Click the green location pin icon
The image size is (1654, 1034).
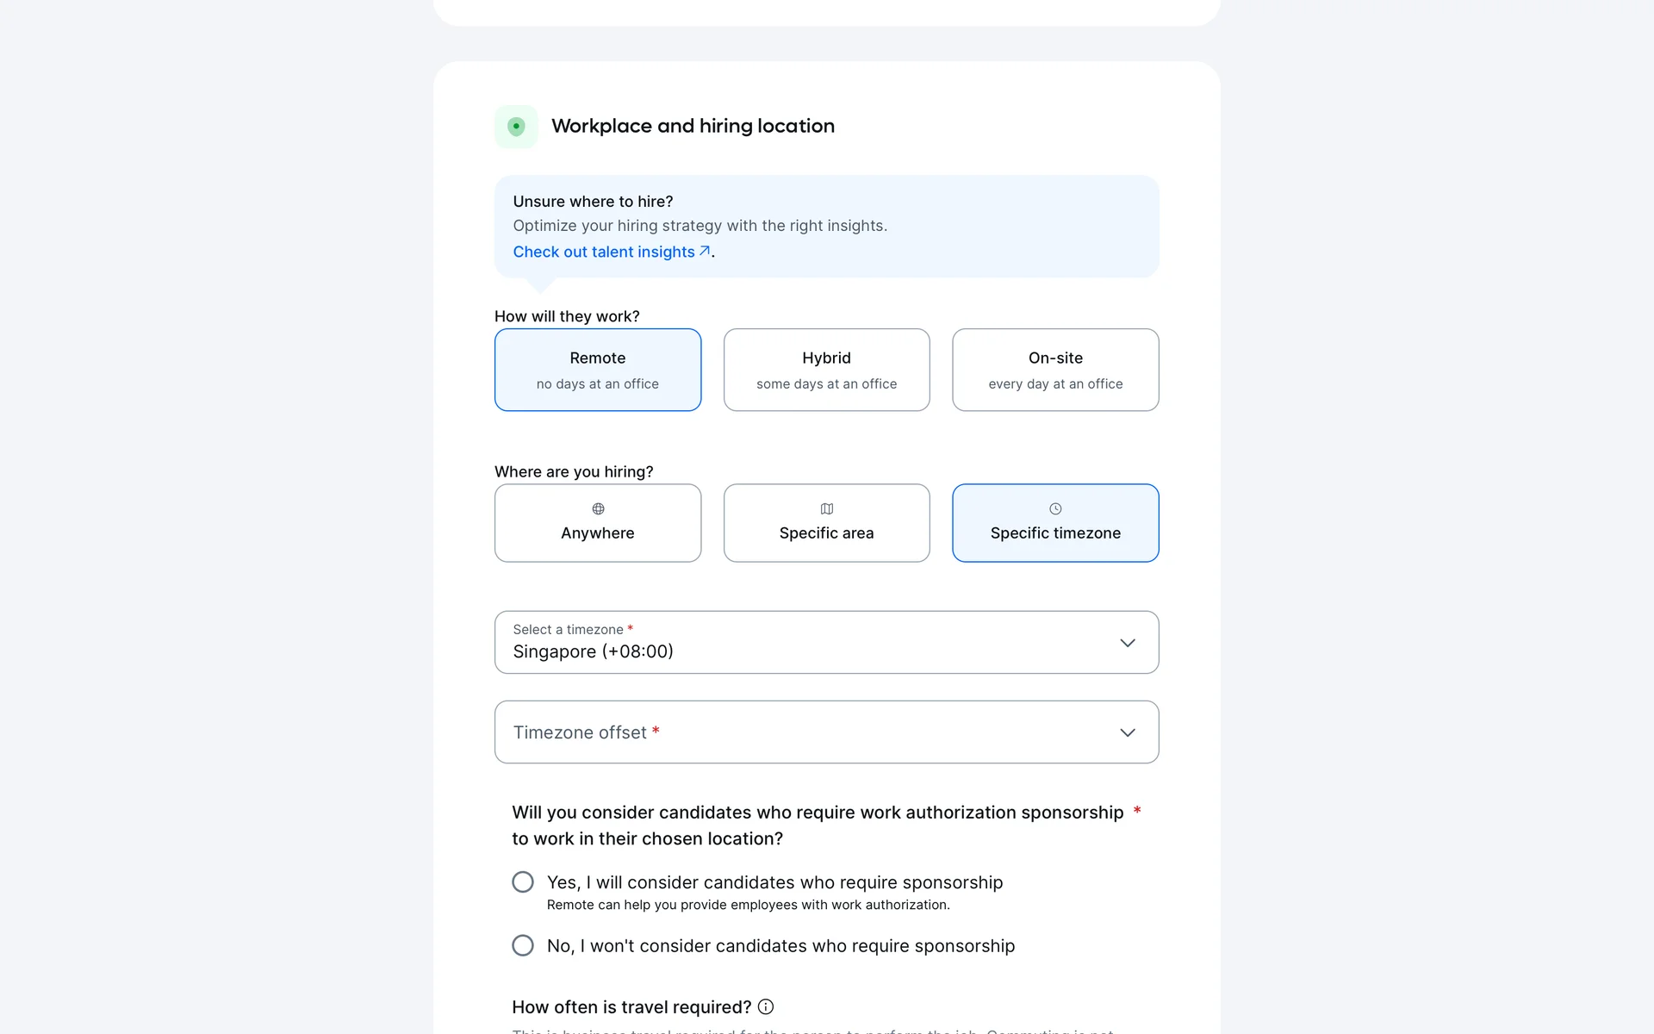point(516,127)
